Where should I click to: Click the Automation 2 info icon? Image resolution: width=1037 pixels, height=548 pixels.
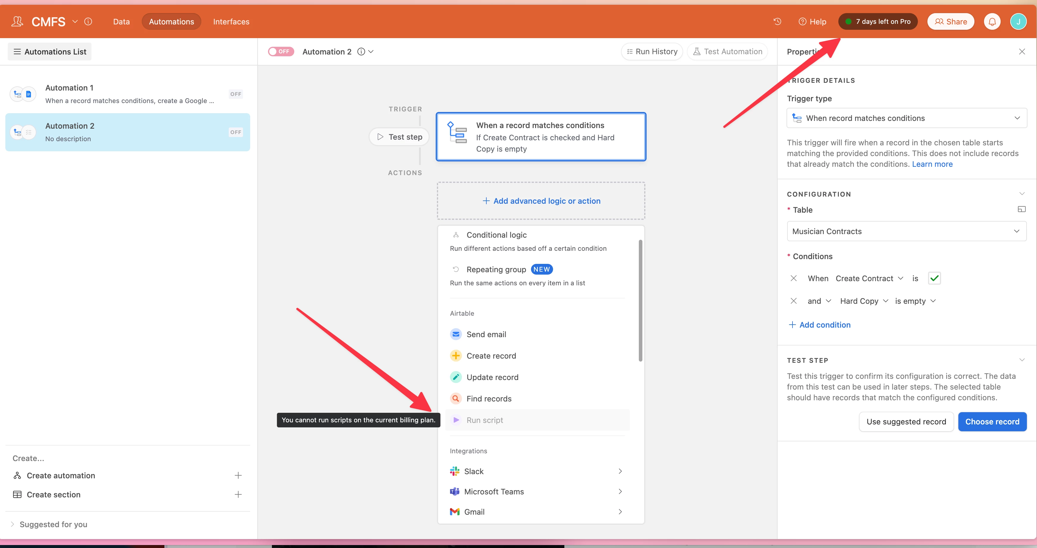tap(361, 52)
